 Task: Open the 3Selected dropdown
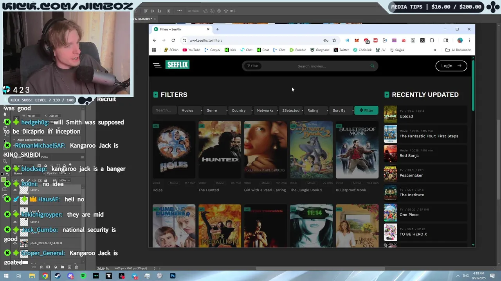292,110
